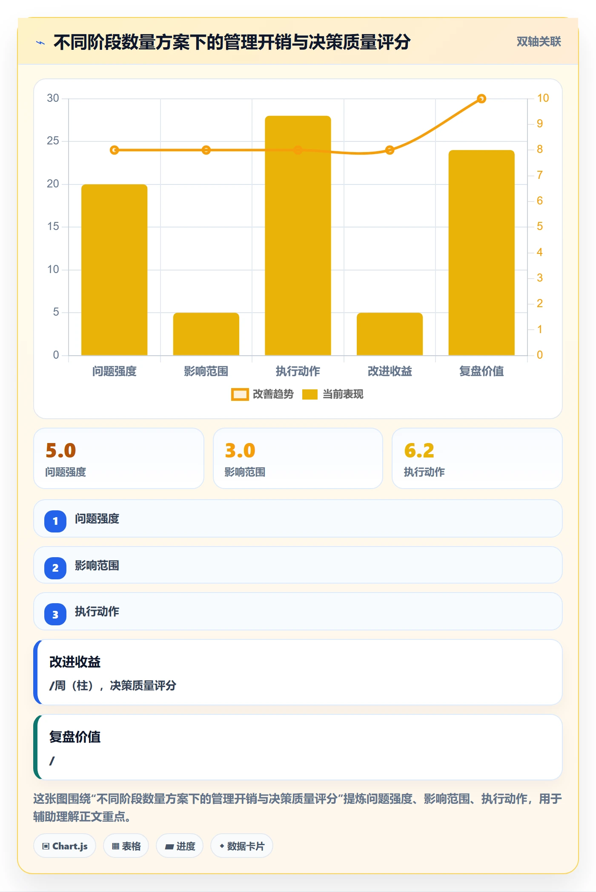Click the 问题强度 x-axis label
The image size is (596, 892).
115,371
